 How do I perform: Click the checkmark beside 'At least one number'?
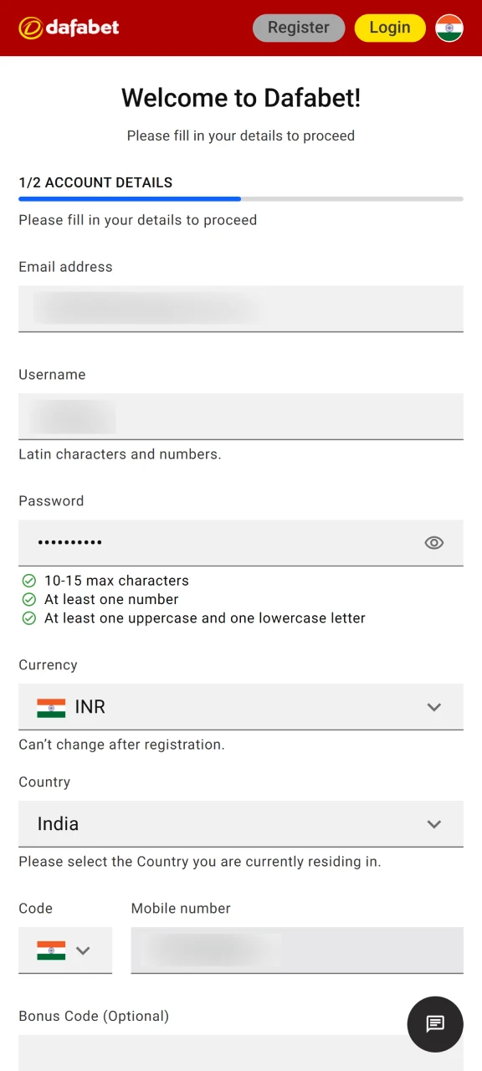pyautogui.click(x=29, y=599)
